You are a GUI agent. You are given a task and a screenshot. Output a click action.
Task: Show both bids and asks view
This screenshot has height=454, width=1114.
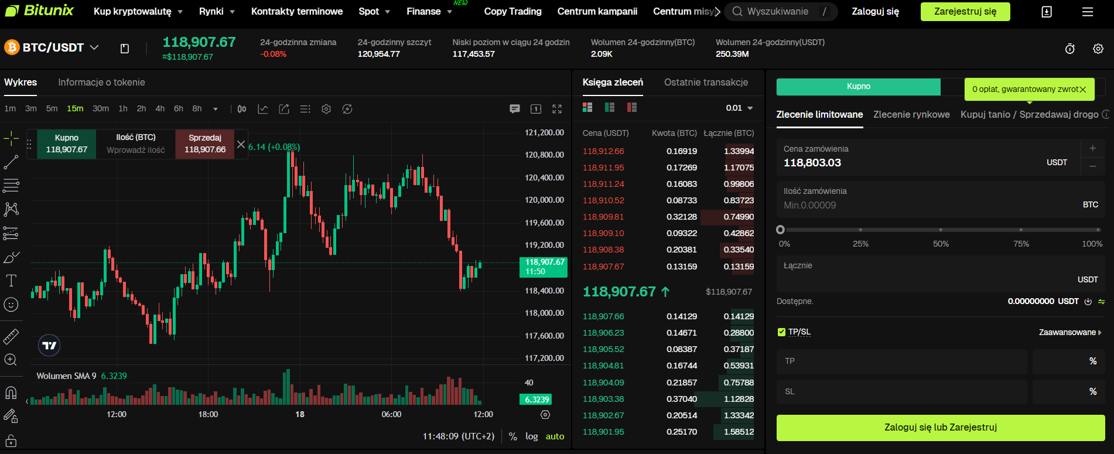(x=587, y=107)
